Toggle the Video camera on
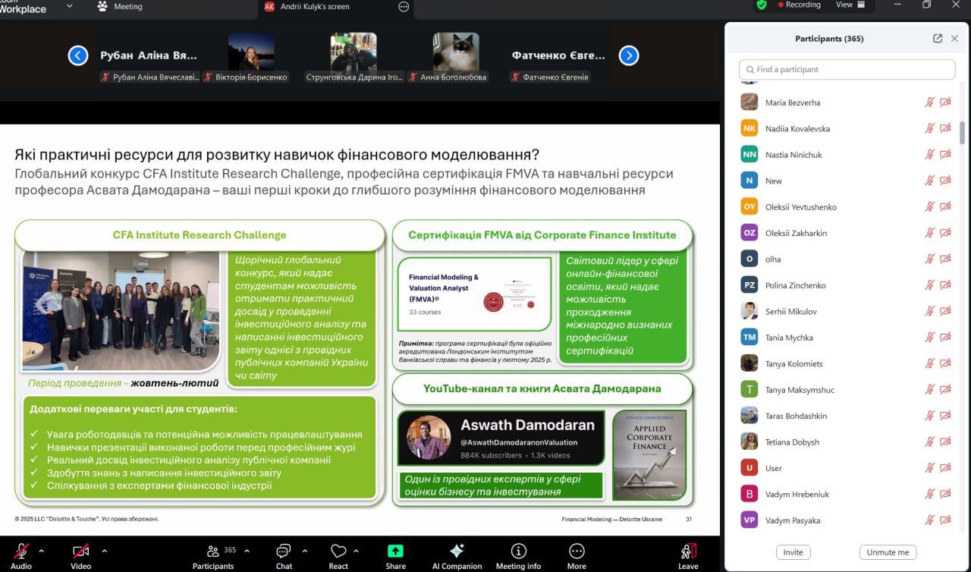Screen dimensions: 971x572 [80, 552]
